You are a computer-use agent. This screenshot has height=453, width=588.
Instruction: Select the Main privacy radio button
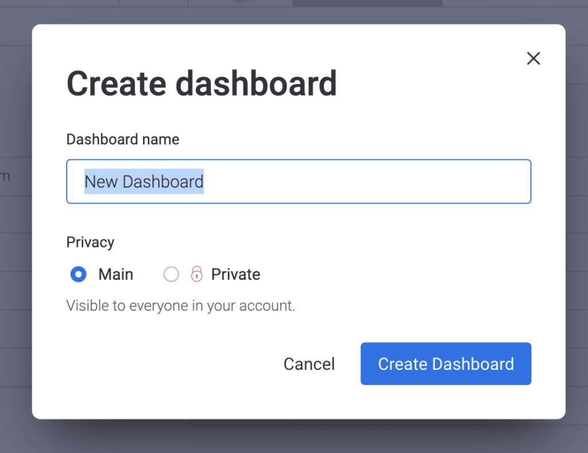click(78, 275)
